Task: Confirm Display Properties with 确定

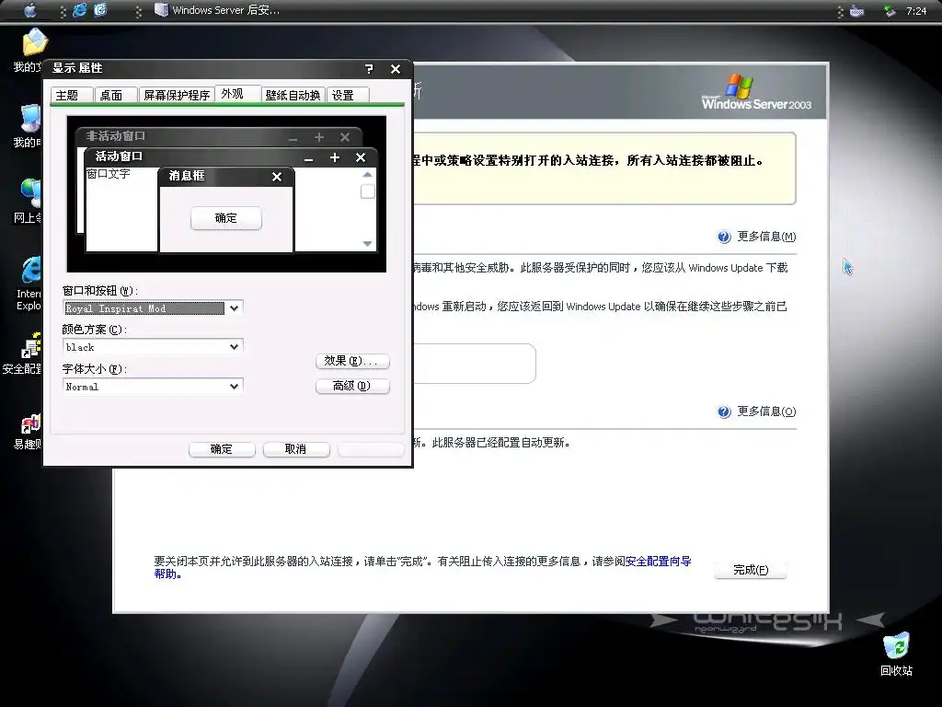Action: [222, 449]
